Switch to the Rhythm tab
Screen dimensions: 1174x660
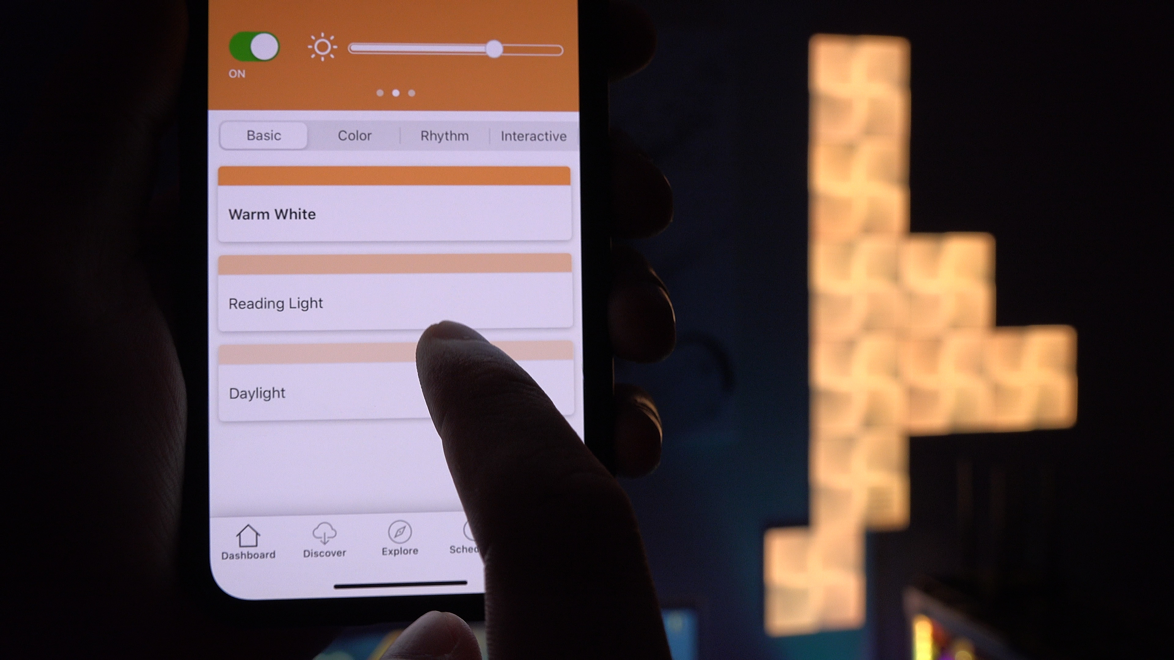(x=444, y=135)
